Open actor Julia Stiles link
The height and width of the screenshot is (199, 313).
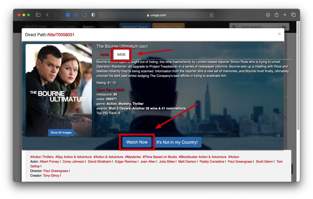tap(167, 162)
